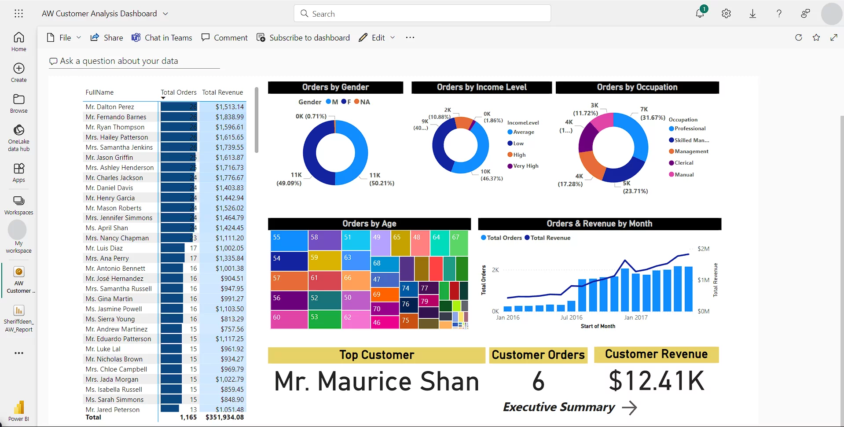844x427 pixels.
Task: Select Mr. José Hernandez row
Action: (164, 279)
